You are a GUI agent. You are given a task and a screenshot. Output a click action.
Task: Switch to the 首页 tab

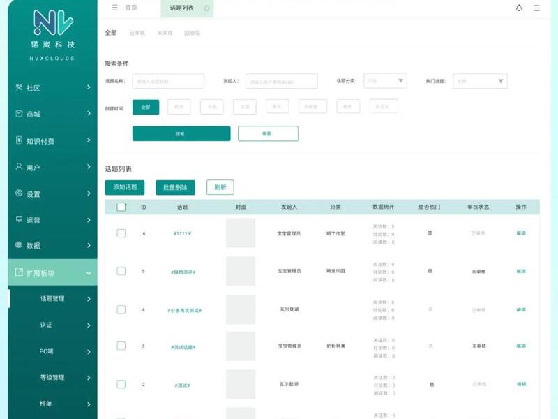[131, 8]
